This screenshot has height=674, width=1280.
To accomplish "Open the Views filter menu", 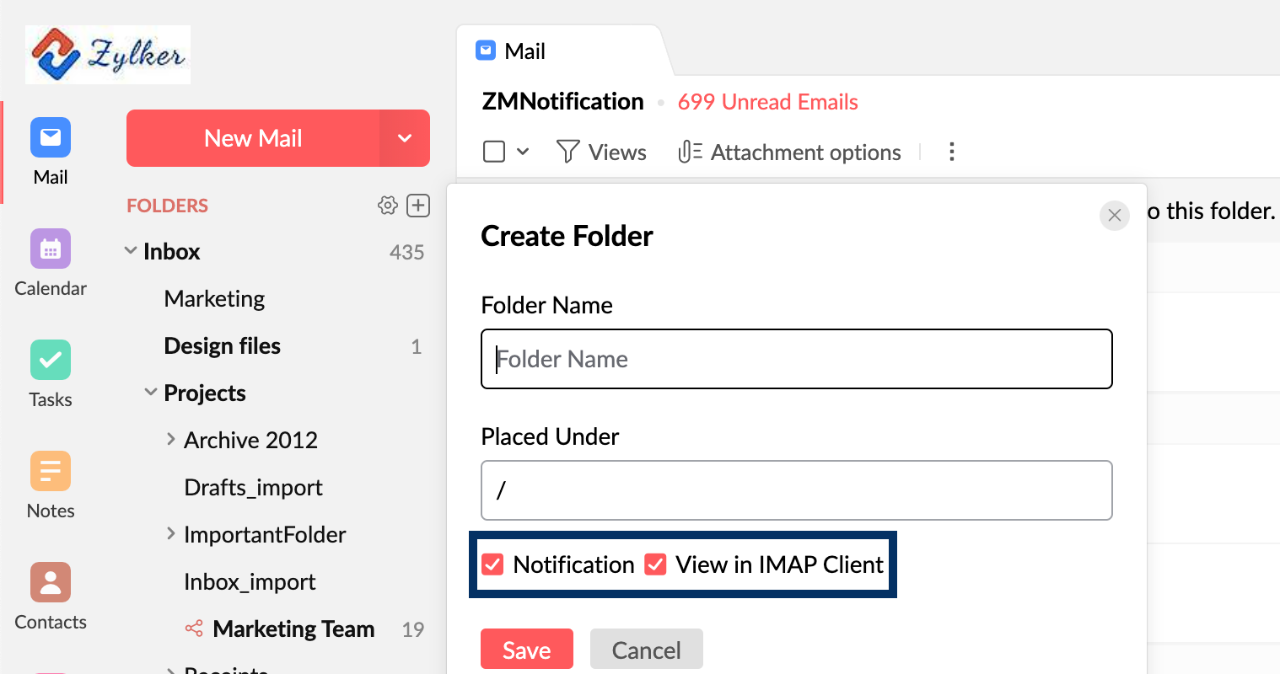I will point(601,152).
